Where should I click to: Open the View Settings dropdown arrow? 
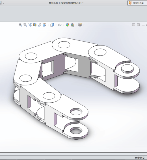(x=84, y=25)
